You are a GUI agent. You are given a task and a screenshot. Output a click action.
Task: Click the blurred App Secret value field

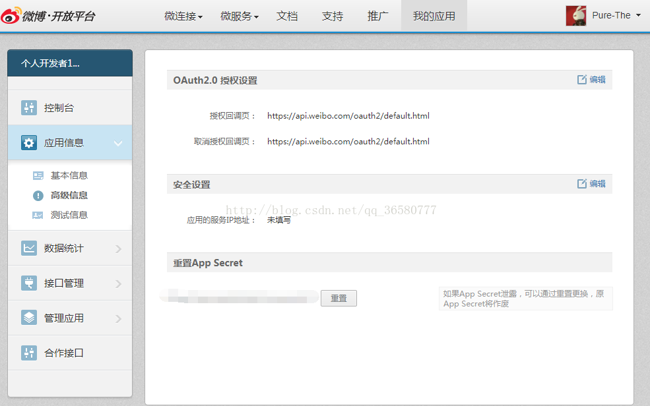(x=239, y=297)
